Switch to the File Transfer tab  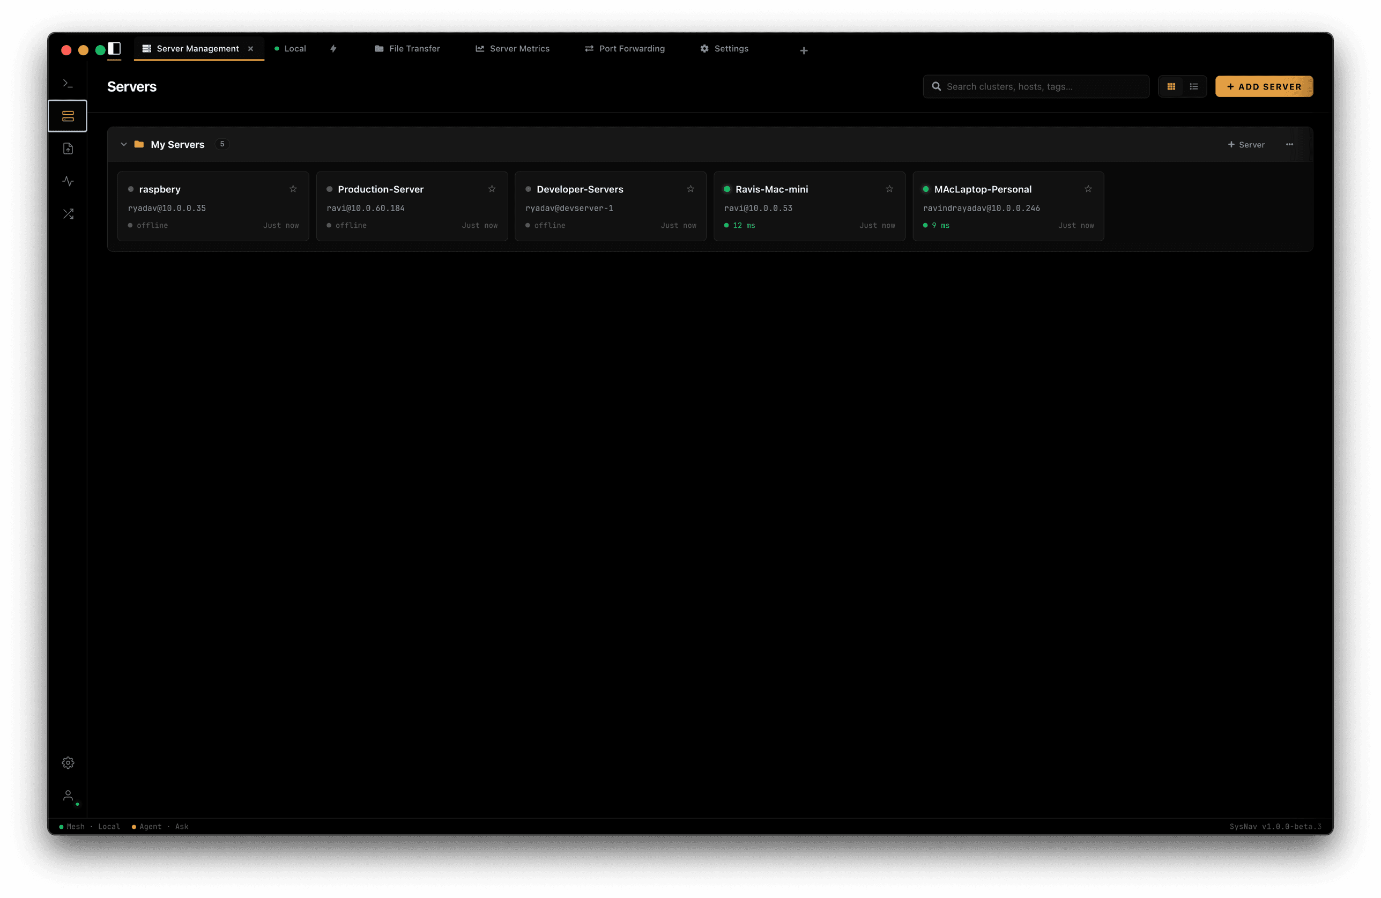(407, 49)
